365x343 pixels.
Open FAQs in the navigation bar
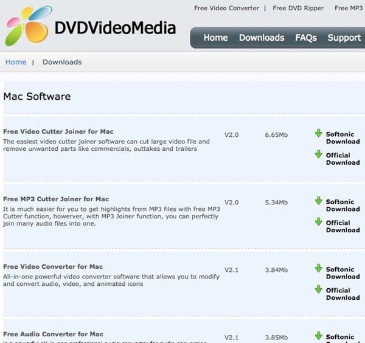click(306, 38)
